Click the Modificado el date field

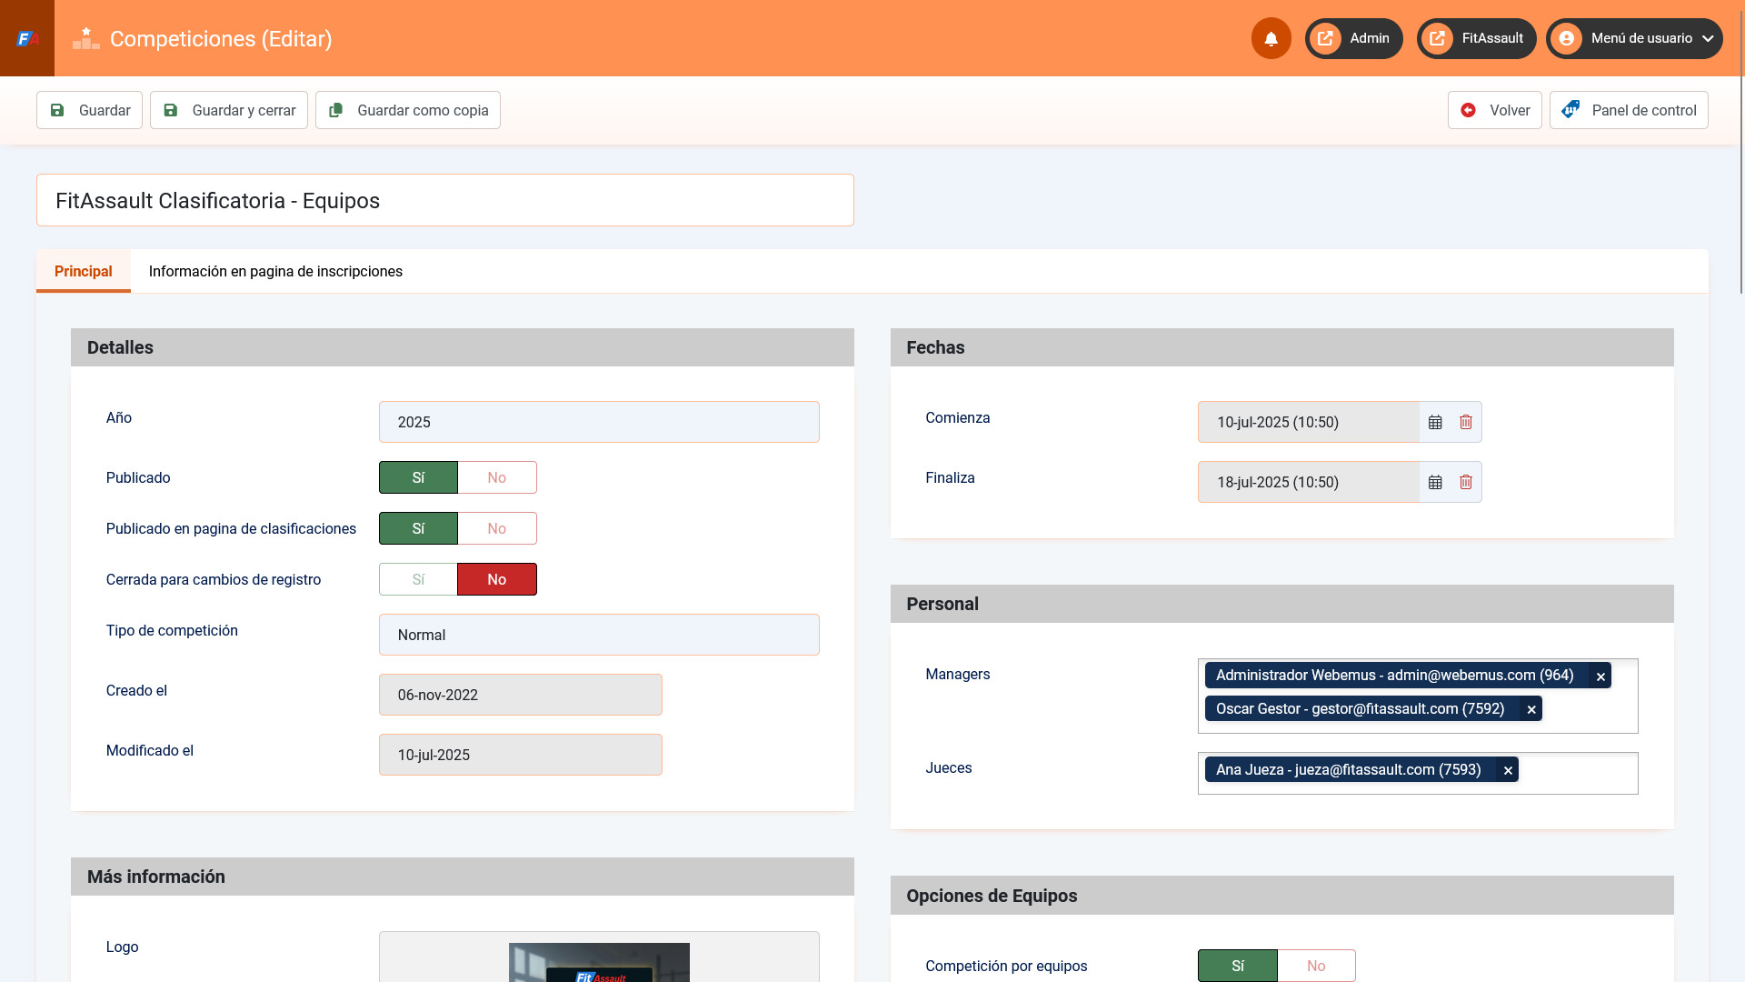521,755
